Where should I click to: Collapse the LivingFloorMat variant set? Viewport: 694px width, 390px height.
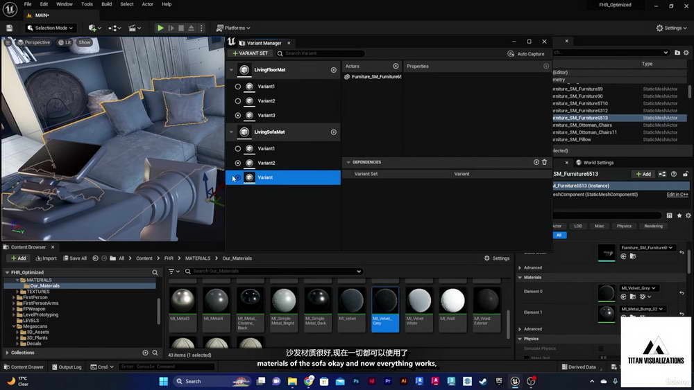[x=231, y=70]
